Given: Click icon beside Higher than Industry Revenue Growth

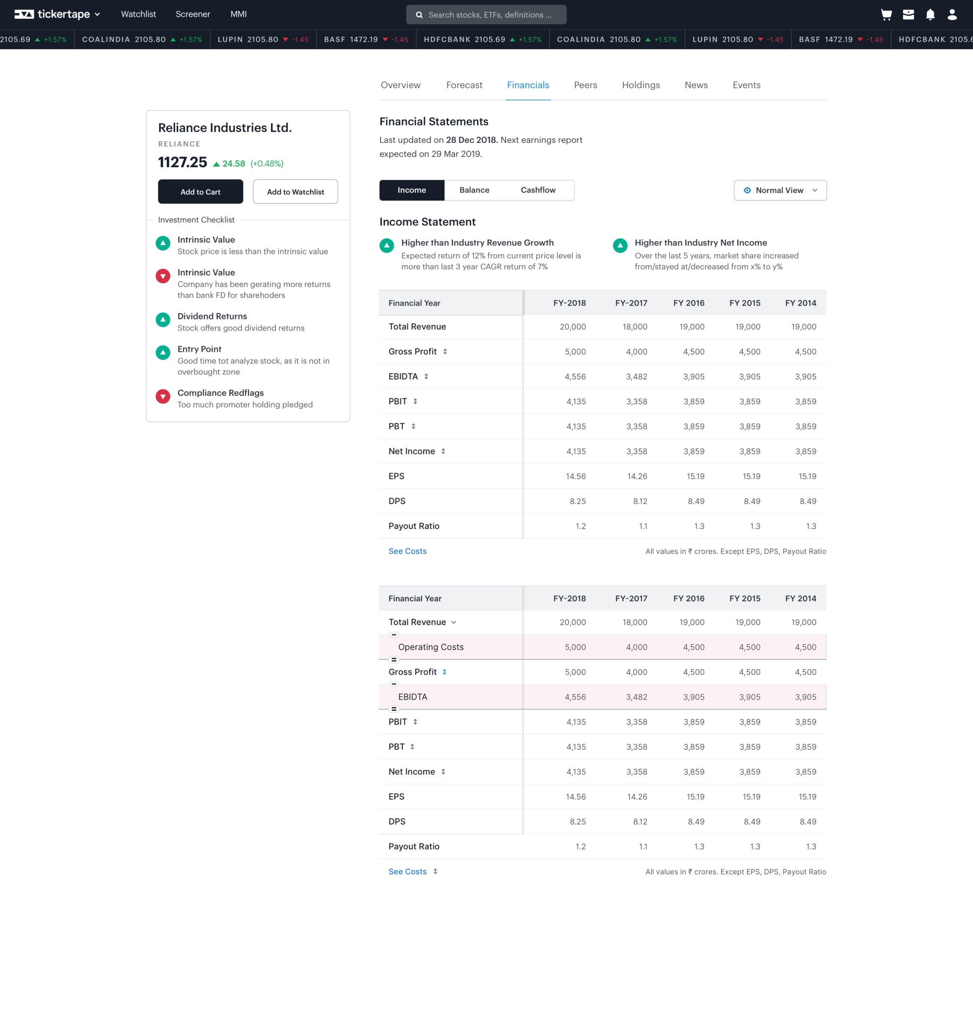Looking at the screenshot, I should (387, 246).
